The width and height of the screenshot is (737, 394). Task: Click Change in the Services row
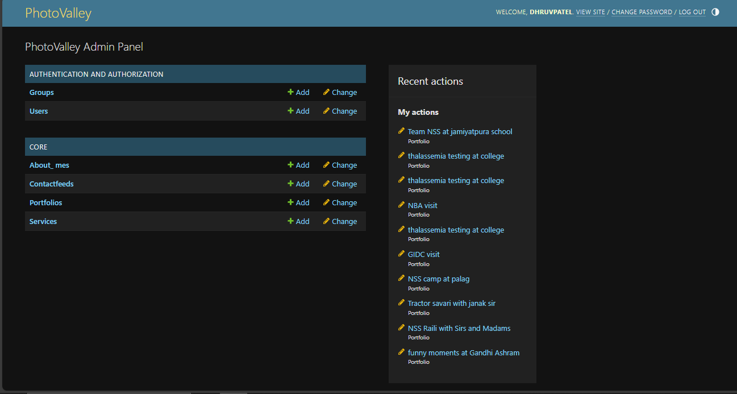tap(340, 221)
